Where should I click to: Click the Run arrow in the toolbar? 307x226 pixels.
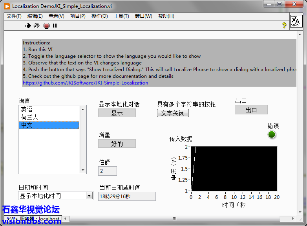28,26
